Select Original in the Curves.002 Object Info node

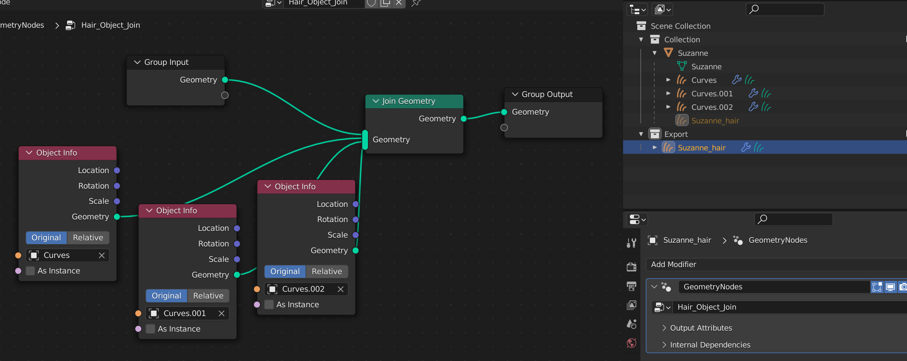285,271
